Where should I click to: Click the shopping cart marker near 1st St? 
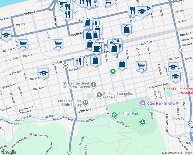tap(23, 44)
